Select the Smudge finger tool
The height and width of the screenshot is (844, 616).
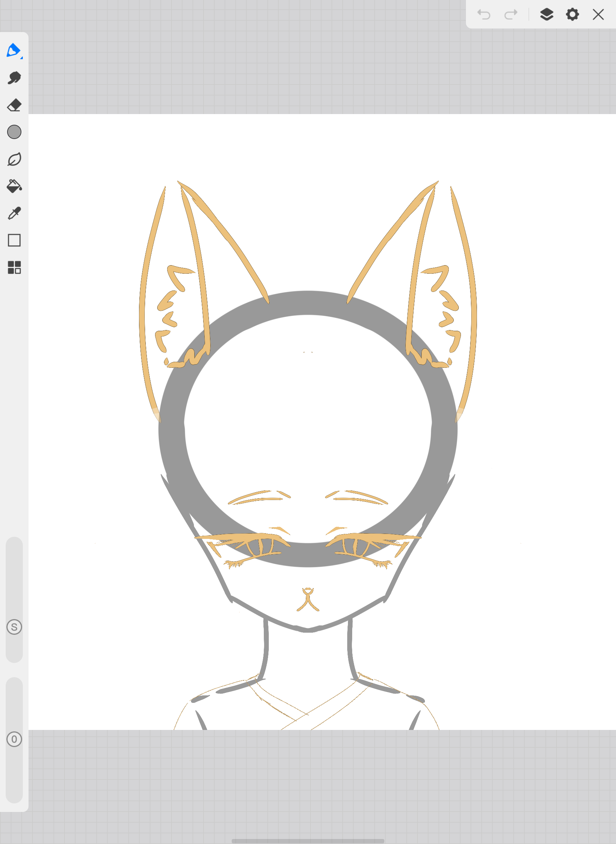point(14,78)
